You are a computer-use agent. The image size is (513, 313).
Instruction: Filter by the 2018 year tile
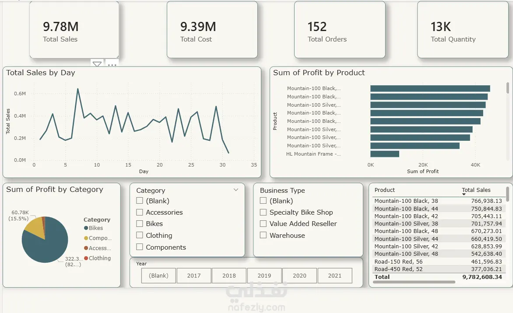229,275
